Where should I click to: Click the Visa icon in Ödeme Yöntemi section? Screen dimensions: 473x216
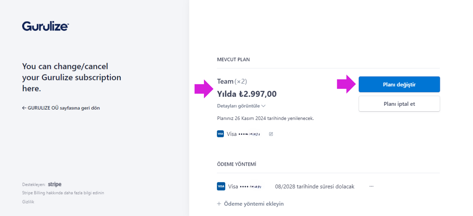[x=221, y=187]
